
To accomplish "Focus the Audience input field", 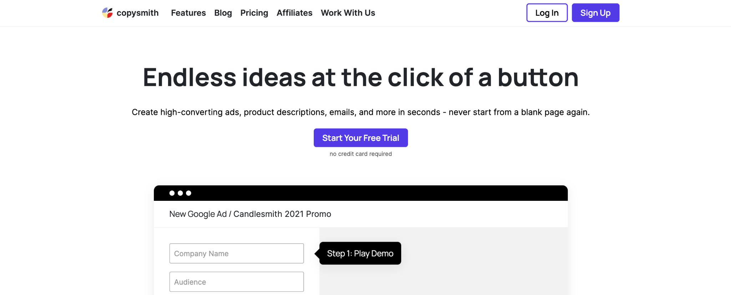I will 237,282.
